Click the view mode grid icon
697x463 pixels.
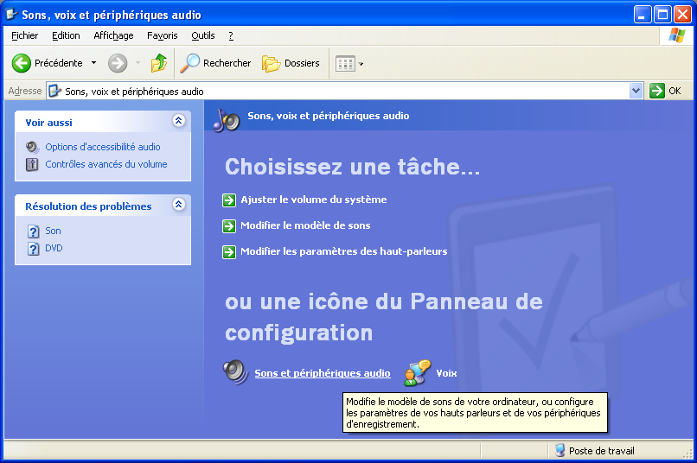click(345, 63)
